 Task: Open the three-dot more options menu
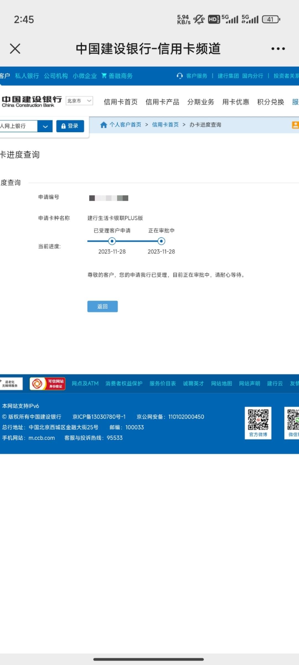(278, 49)
